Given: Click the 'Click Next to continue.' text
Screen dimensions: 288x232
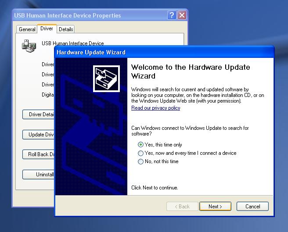Looking at the screenshot, I should 155,188.
